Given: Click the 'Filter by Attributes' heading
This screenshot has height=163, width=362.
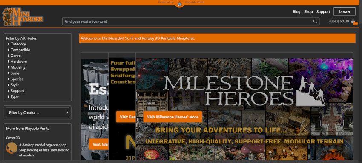Looking at the screenshot, I should pyautogui.click(x=21, y=39).
